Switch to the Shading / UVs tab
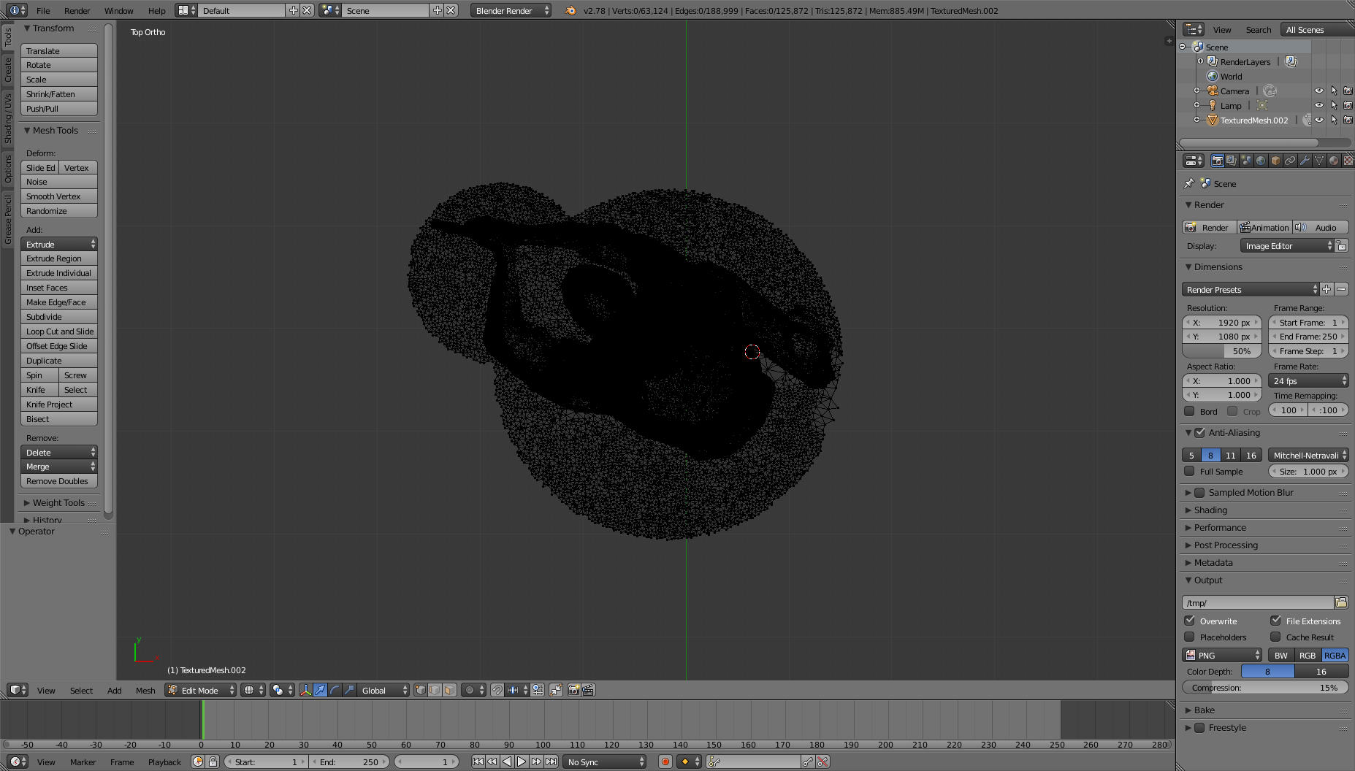 click(x=8, y=118)
